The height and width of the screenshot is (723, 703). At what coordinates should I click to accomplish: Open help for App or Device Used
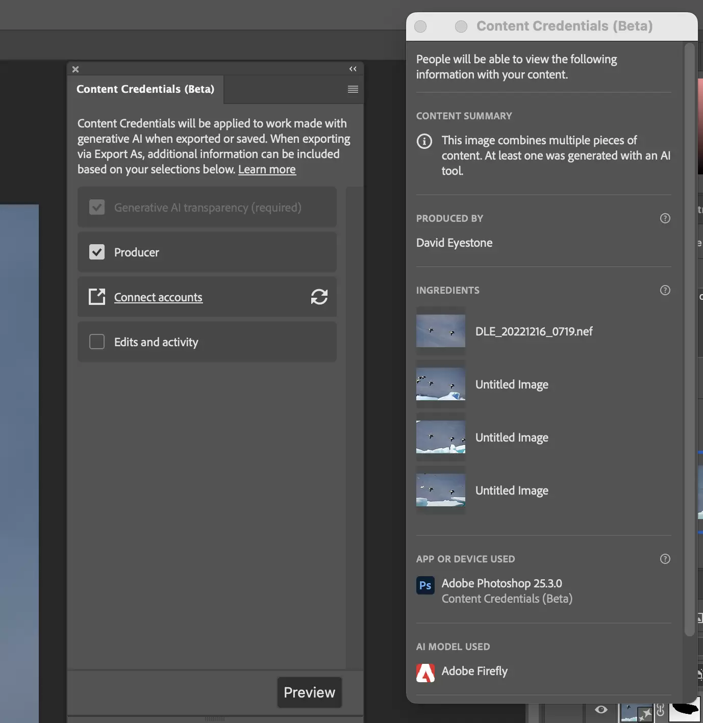[x=665, y=559]
